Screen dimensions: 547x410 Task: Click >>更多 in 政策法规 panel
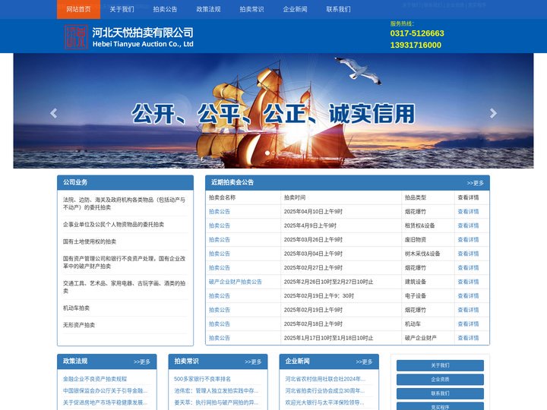[x=142, y=362]
